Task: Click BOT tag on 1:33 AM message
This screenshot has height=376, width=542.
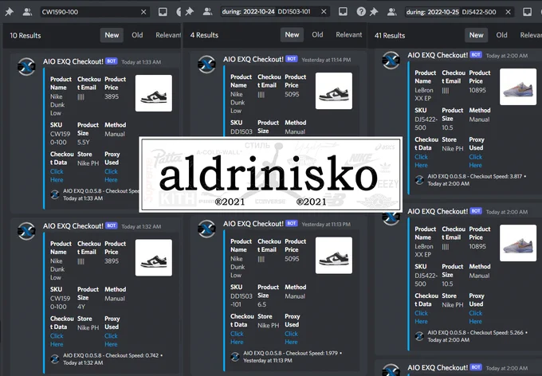Action: click(112, 61)
